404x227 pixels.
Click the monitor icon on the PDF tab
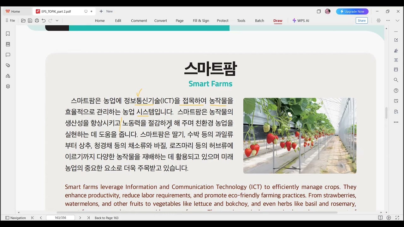pos(86,11)
